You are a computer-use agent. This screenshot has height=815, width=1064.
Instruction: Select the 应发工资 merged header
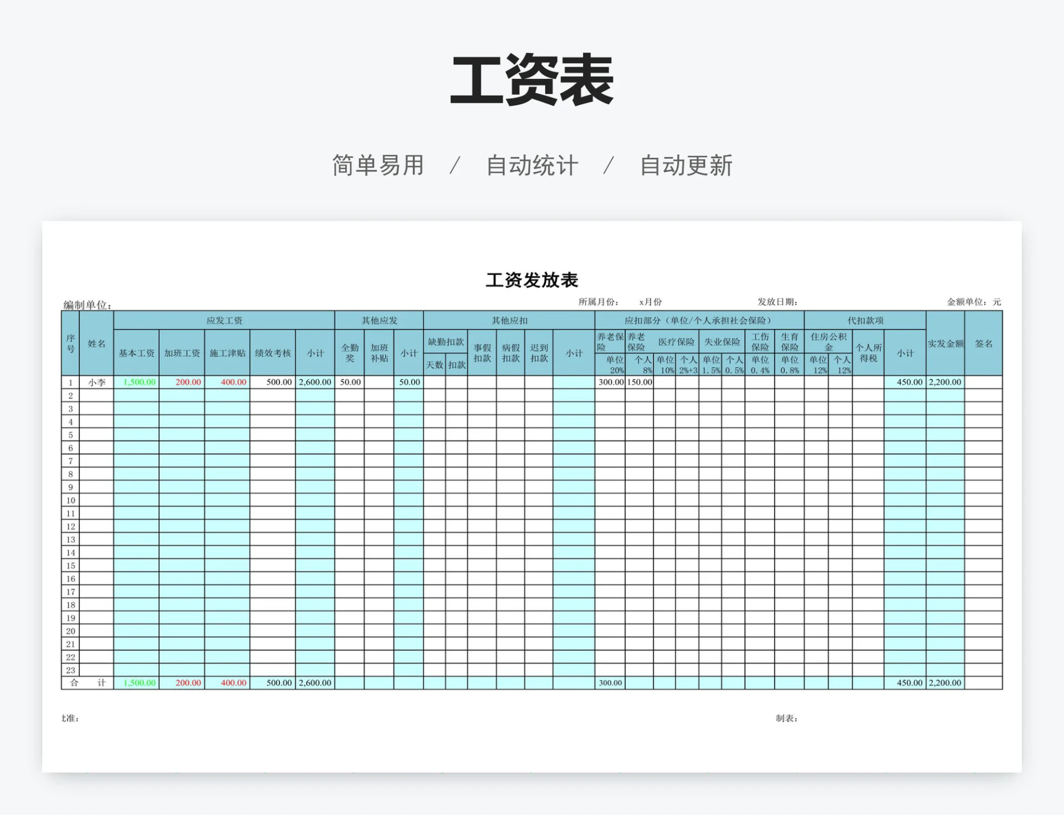224,320
